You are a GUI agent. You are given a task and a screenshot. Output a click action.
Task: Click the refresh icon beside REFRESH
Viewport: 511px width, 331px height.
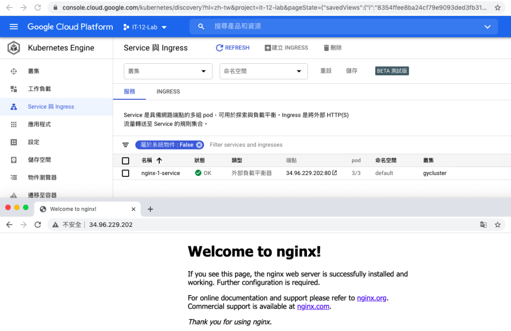[x=220, y=48]
